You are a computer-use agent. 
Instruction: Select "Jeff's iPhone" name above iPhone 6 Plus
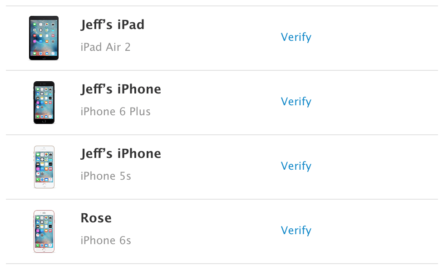121,89
